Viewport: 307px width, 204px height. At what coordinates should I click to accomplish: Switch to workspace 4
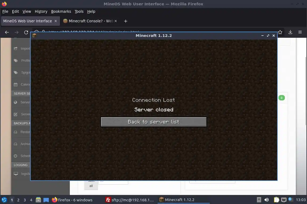31,200
